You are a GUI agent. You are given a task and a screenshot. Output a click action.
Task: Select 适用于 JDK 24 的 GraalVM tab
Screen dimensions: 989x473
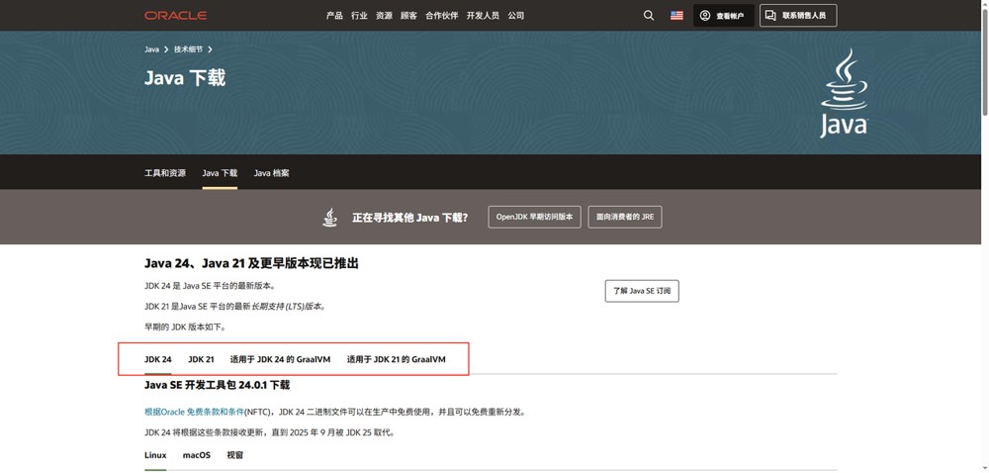280,359
